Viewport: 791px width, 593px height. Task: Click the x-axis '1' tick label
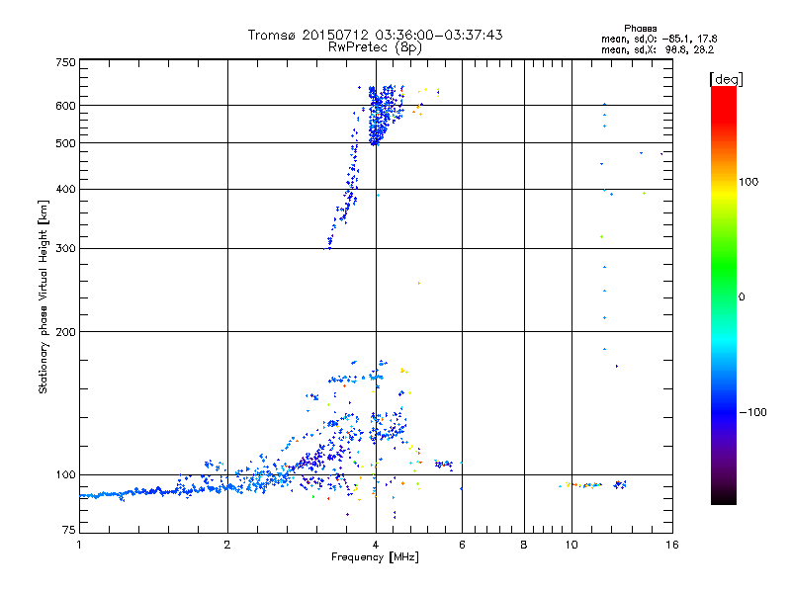tap(79, 545)
